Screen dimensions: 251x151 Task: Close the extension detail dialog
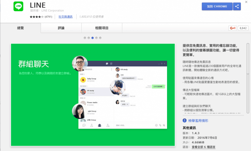246,2
